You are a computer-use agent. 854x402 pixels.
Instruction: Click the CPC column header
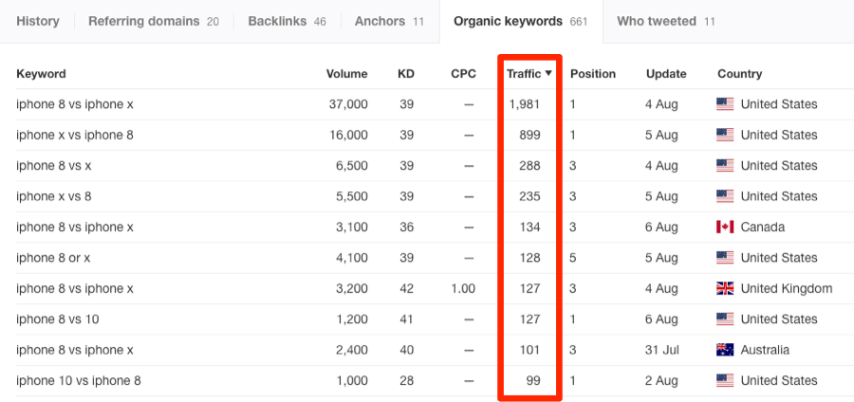click(463, 74)
